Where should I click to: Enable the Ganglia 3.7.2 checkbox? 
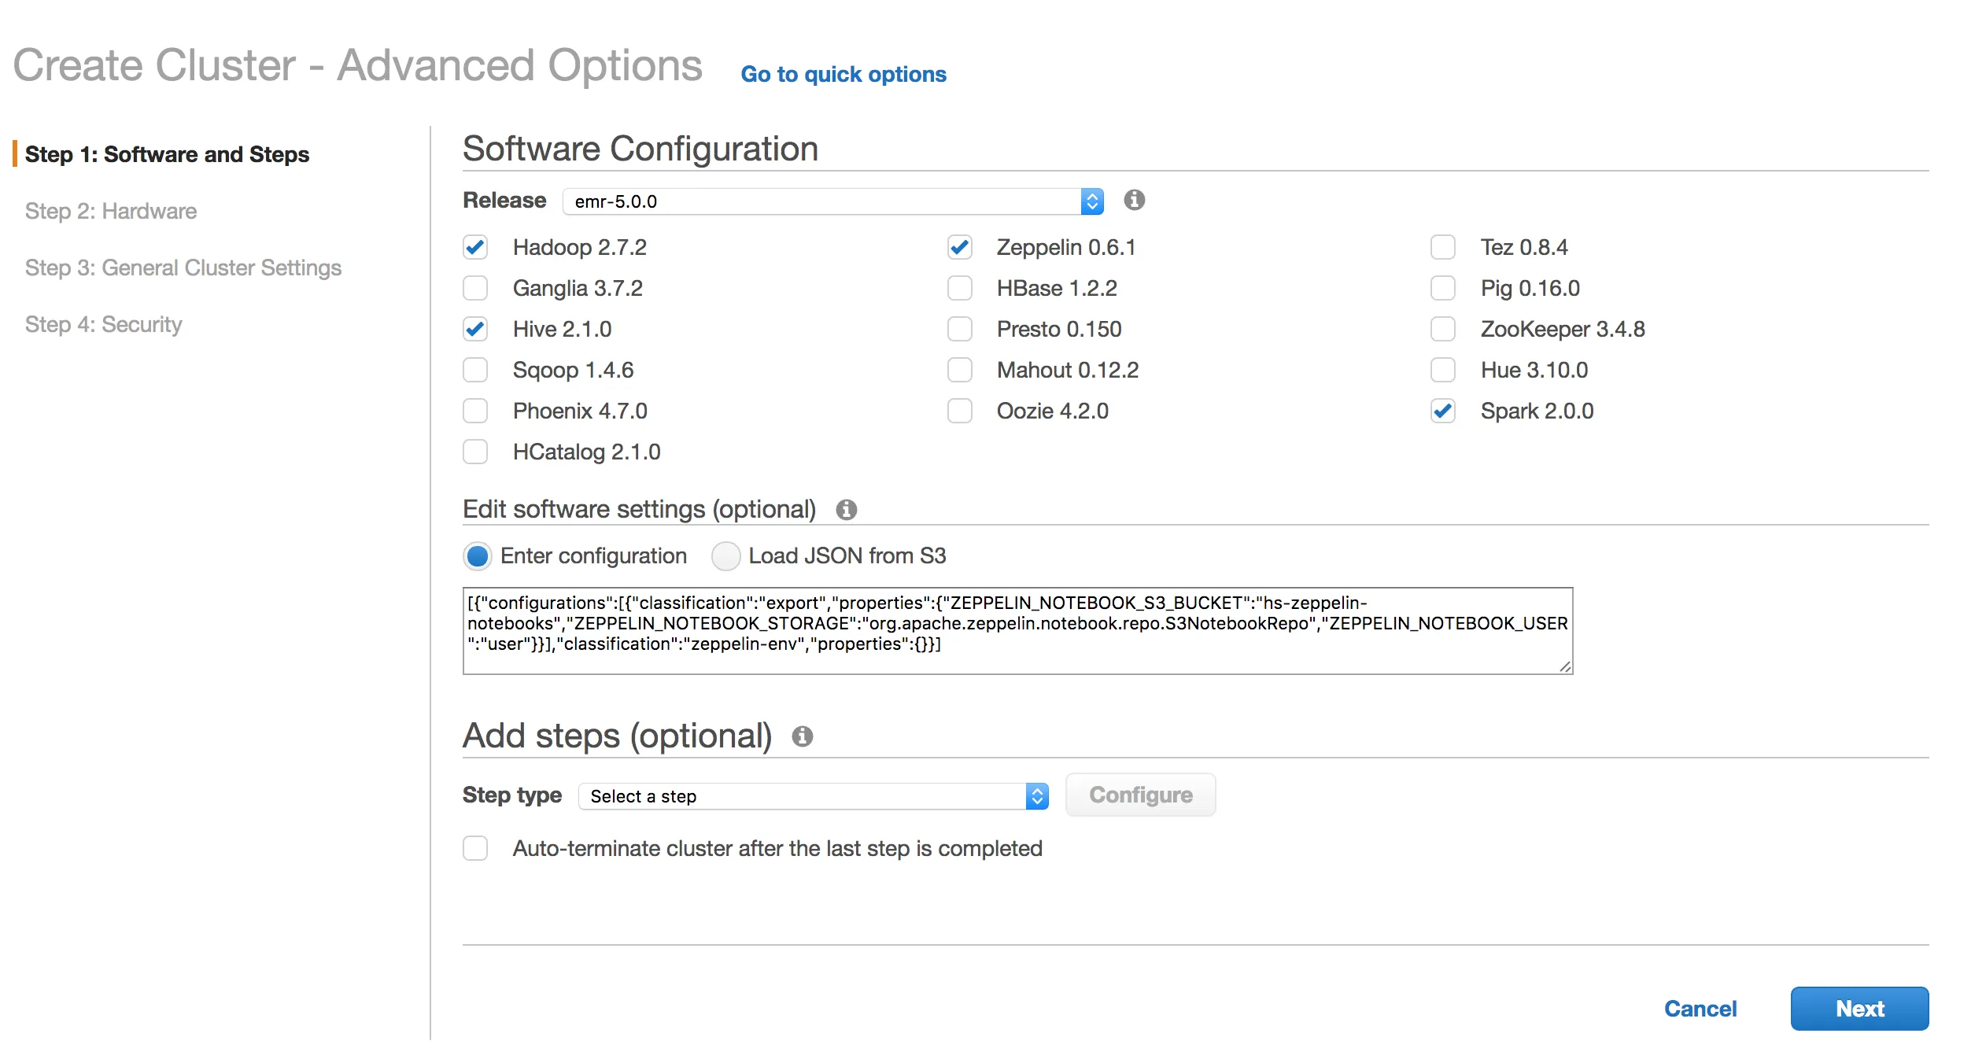(x=475, y=288)
